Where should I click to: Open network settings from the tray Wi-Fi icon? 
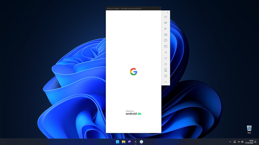point(239,142)
